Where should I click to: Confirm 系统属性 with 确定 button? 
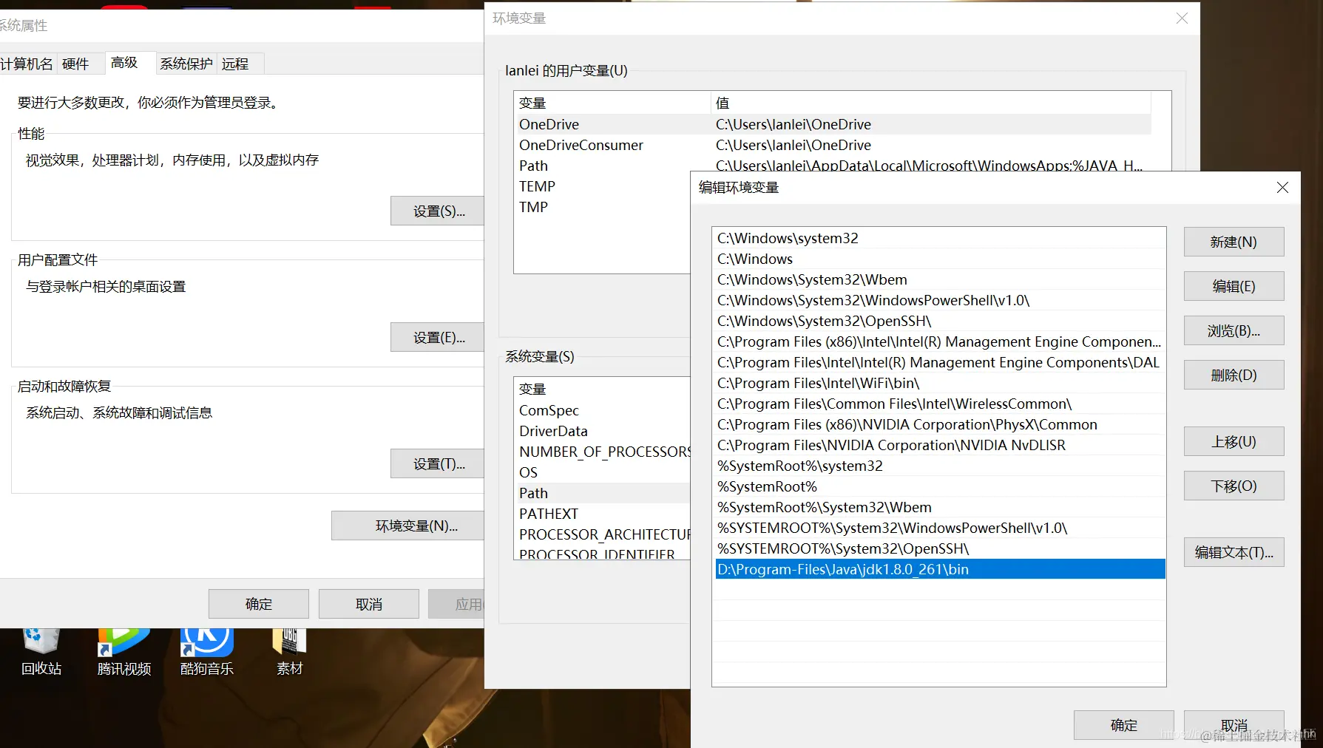click(259, 604)
